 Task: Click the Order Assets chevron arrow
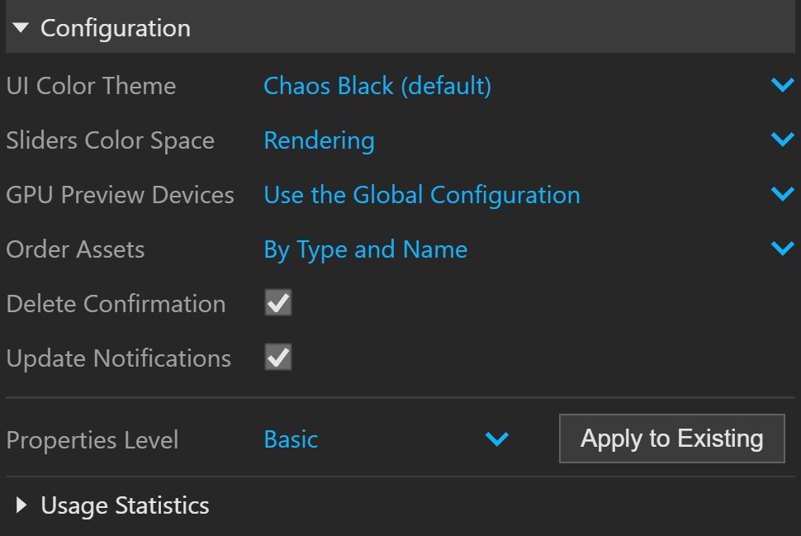tap(782, 249)
